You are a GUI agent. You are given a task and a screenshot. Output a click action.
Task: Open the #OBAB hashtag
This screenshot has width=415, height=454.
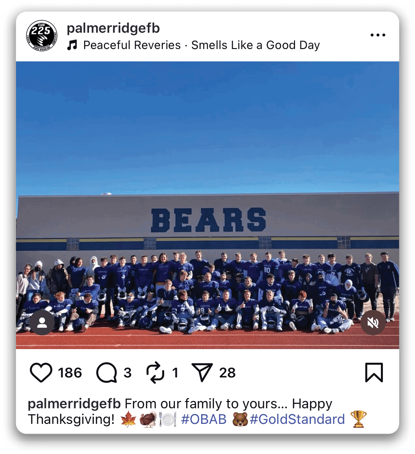(x=204, y=419)
